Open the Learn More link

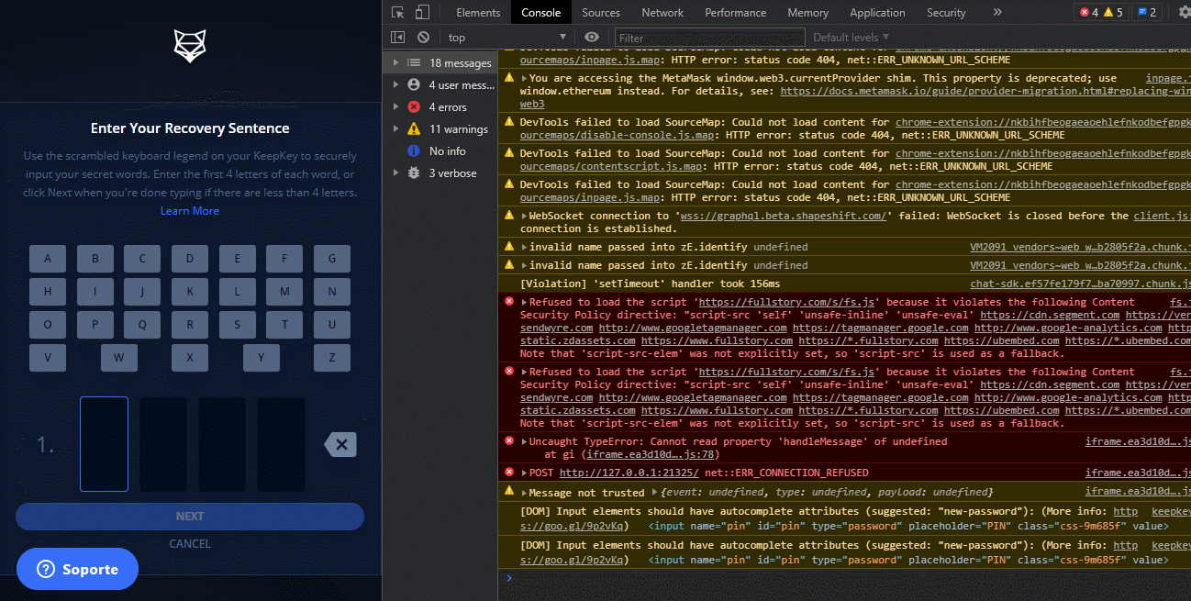point(190,211)
